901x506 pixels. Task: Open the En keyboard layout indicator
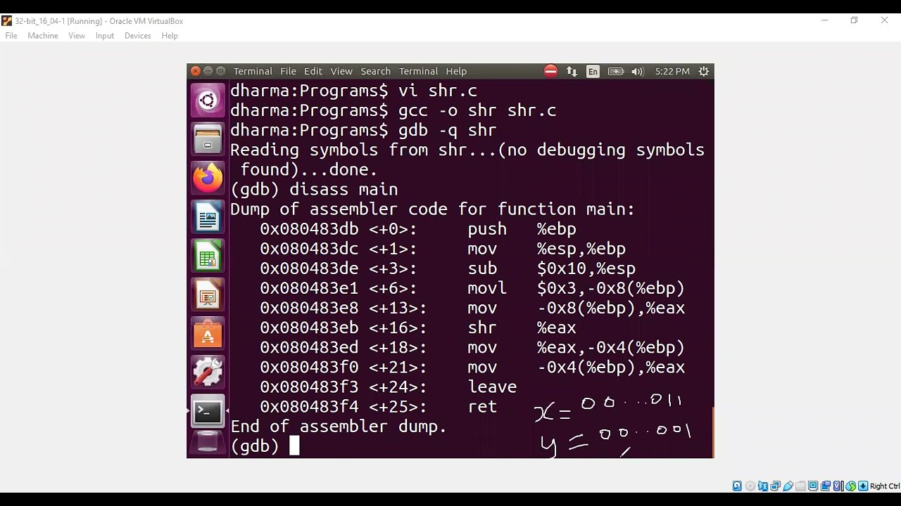[593, 71]
